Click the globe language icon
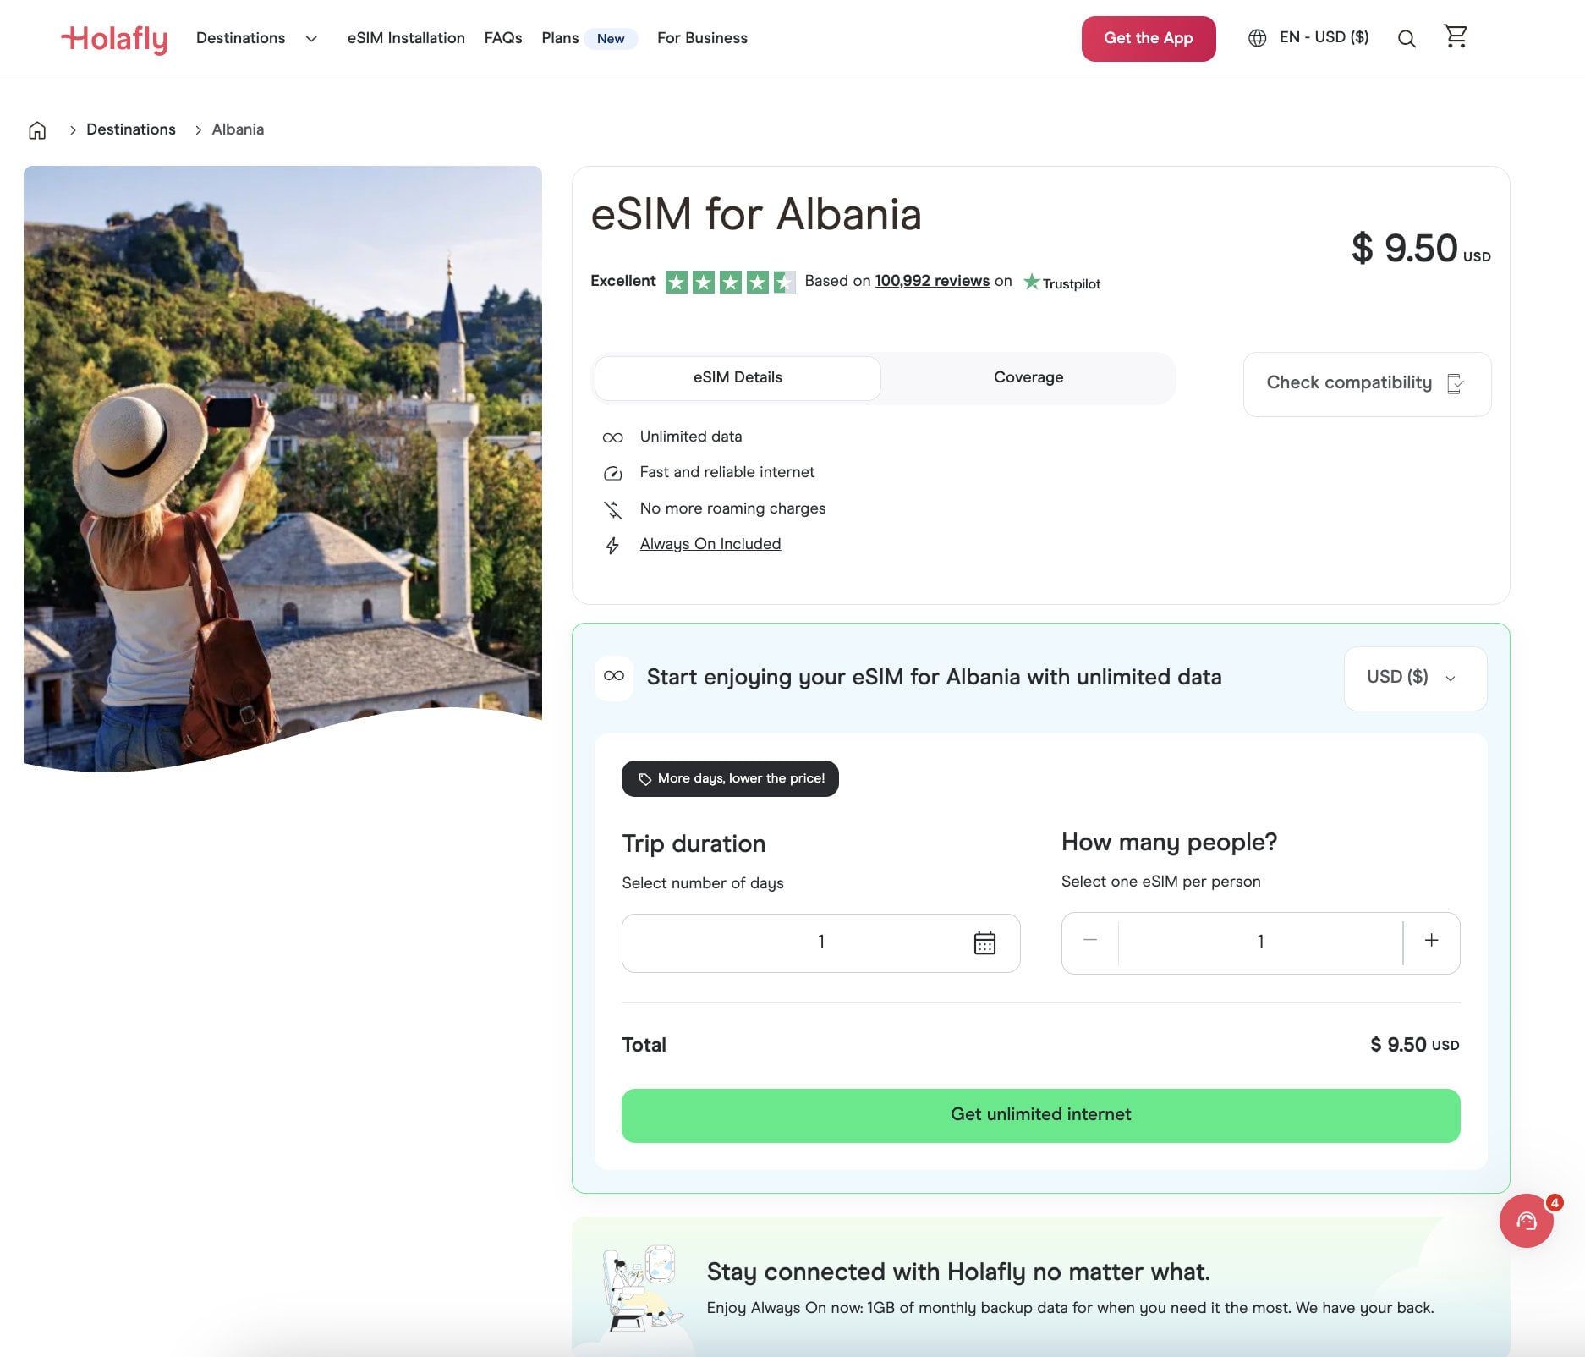This screenshot has height=1357, width=1585. point(1258,38)
